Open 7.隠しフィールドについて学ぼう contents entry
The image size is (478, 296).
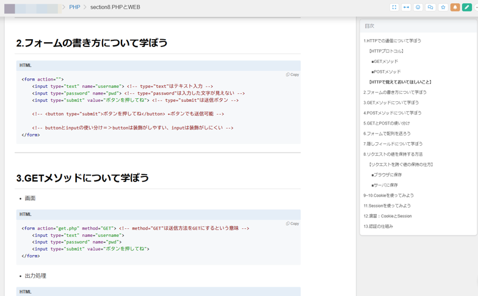[393, 144]
